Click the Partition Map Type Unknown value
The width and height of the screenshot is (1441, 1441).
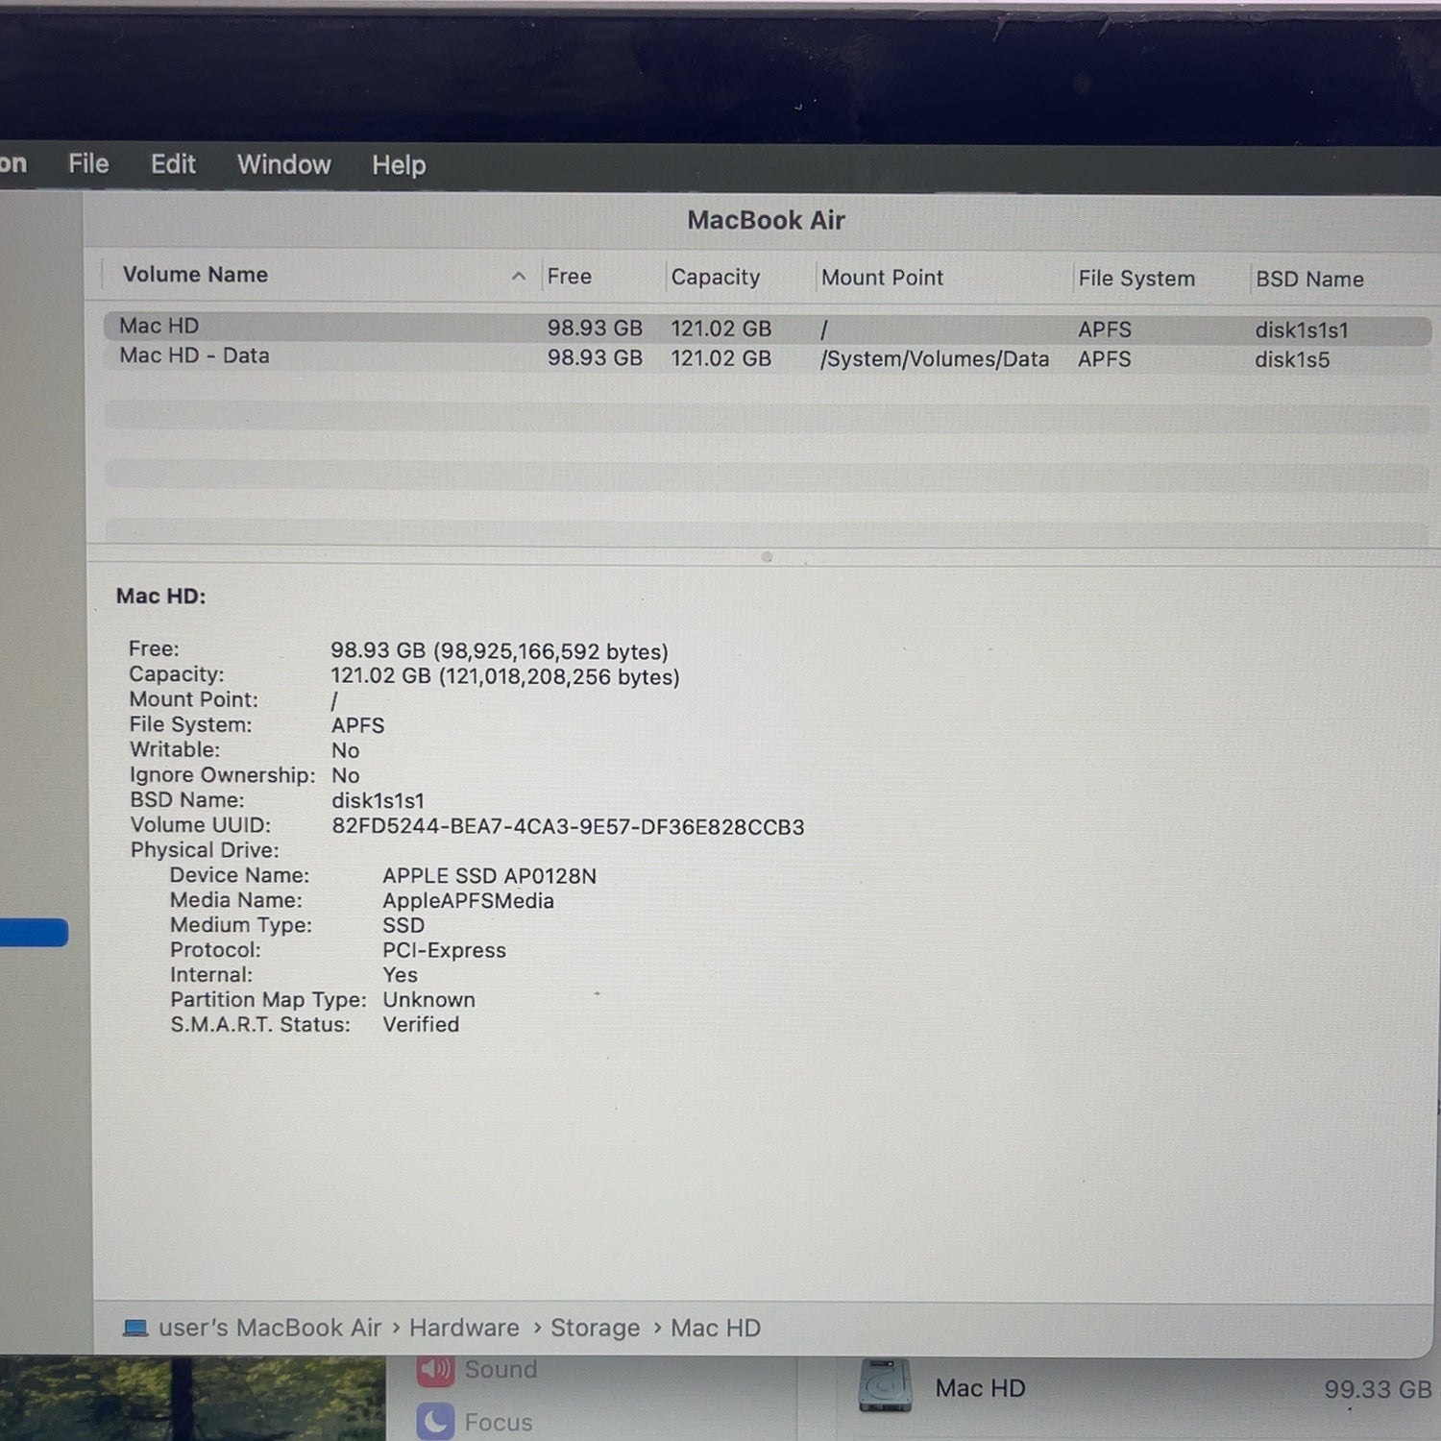(x=428, y=1000)
